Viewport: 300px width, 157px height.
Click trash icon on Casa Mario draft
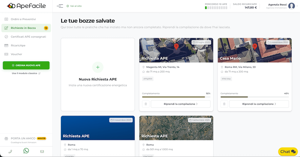click(224, 104)
